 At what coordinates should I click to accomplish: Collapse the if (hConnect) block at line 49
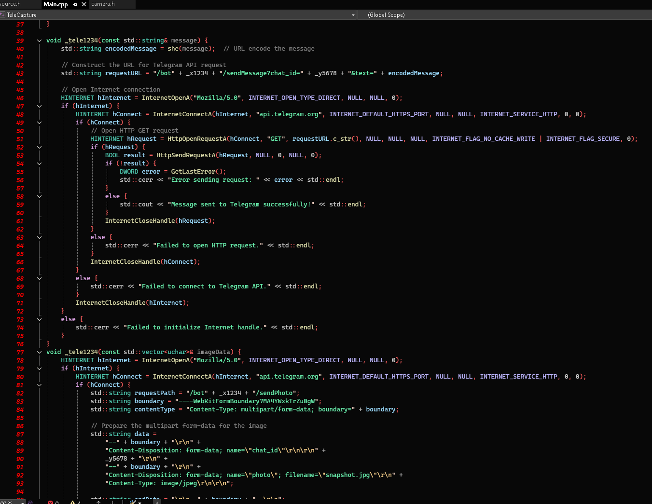39,123
